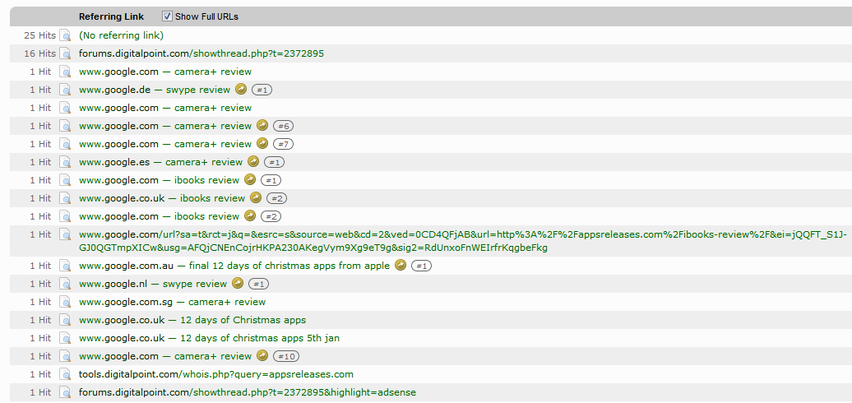852x403 pixels.
Task: Click gold arrow icon beside camera+ review #6
Action: point(262,126)
